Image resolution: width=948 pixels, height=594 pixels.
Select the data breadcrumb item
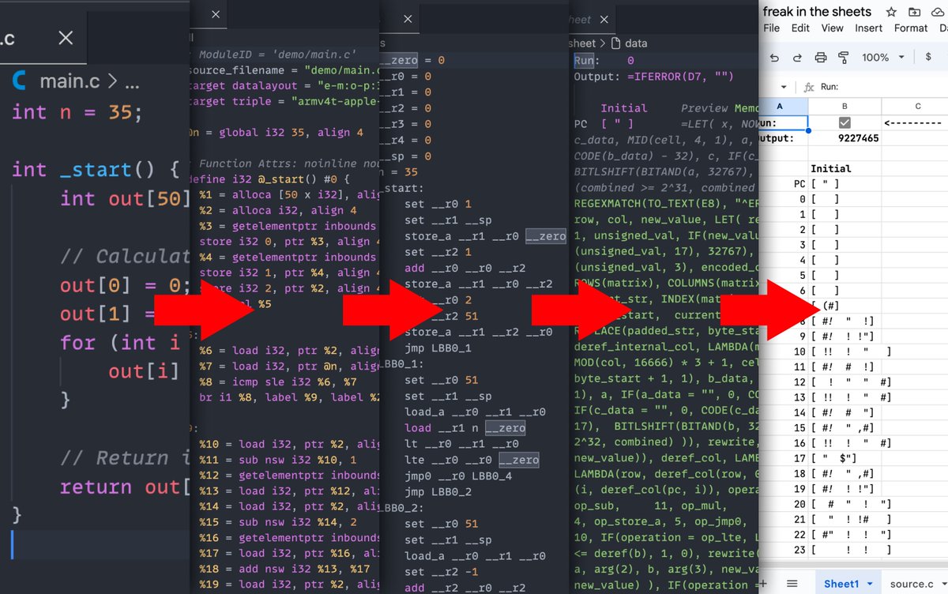[x=636, y=43]
